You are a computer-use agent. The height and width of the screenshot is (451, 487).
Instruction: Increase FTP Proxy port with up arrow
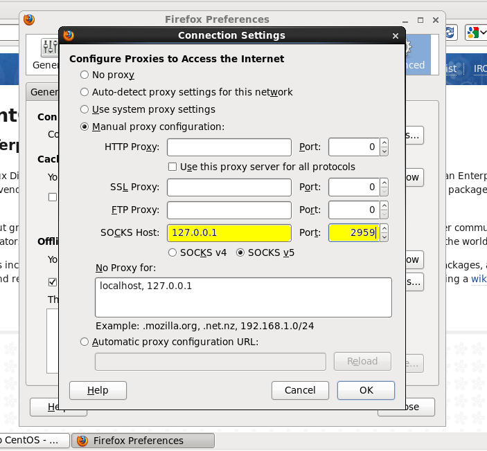(384, 205)
